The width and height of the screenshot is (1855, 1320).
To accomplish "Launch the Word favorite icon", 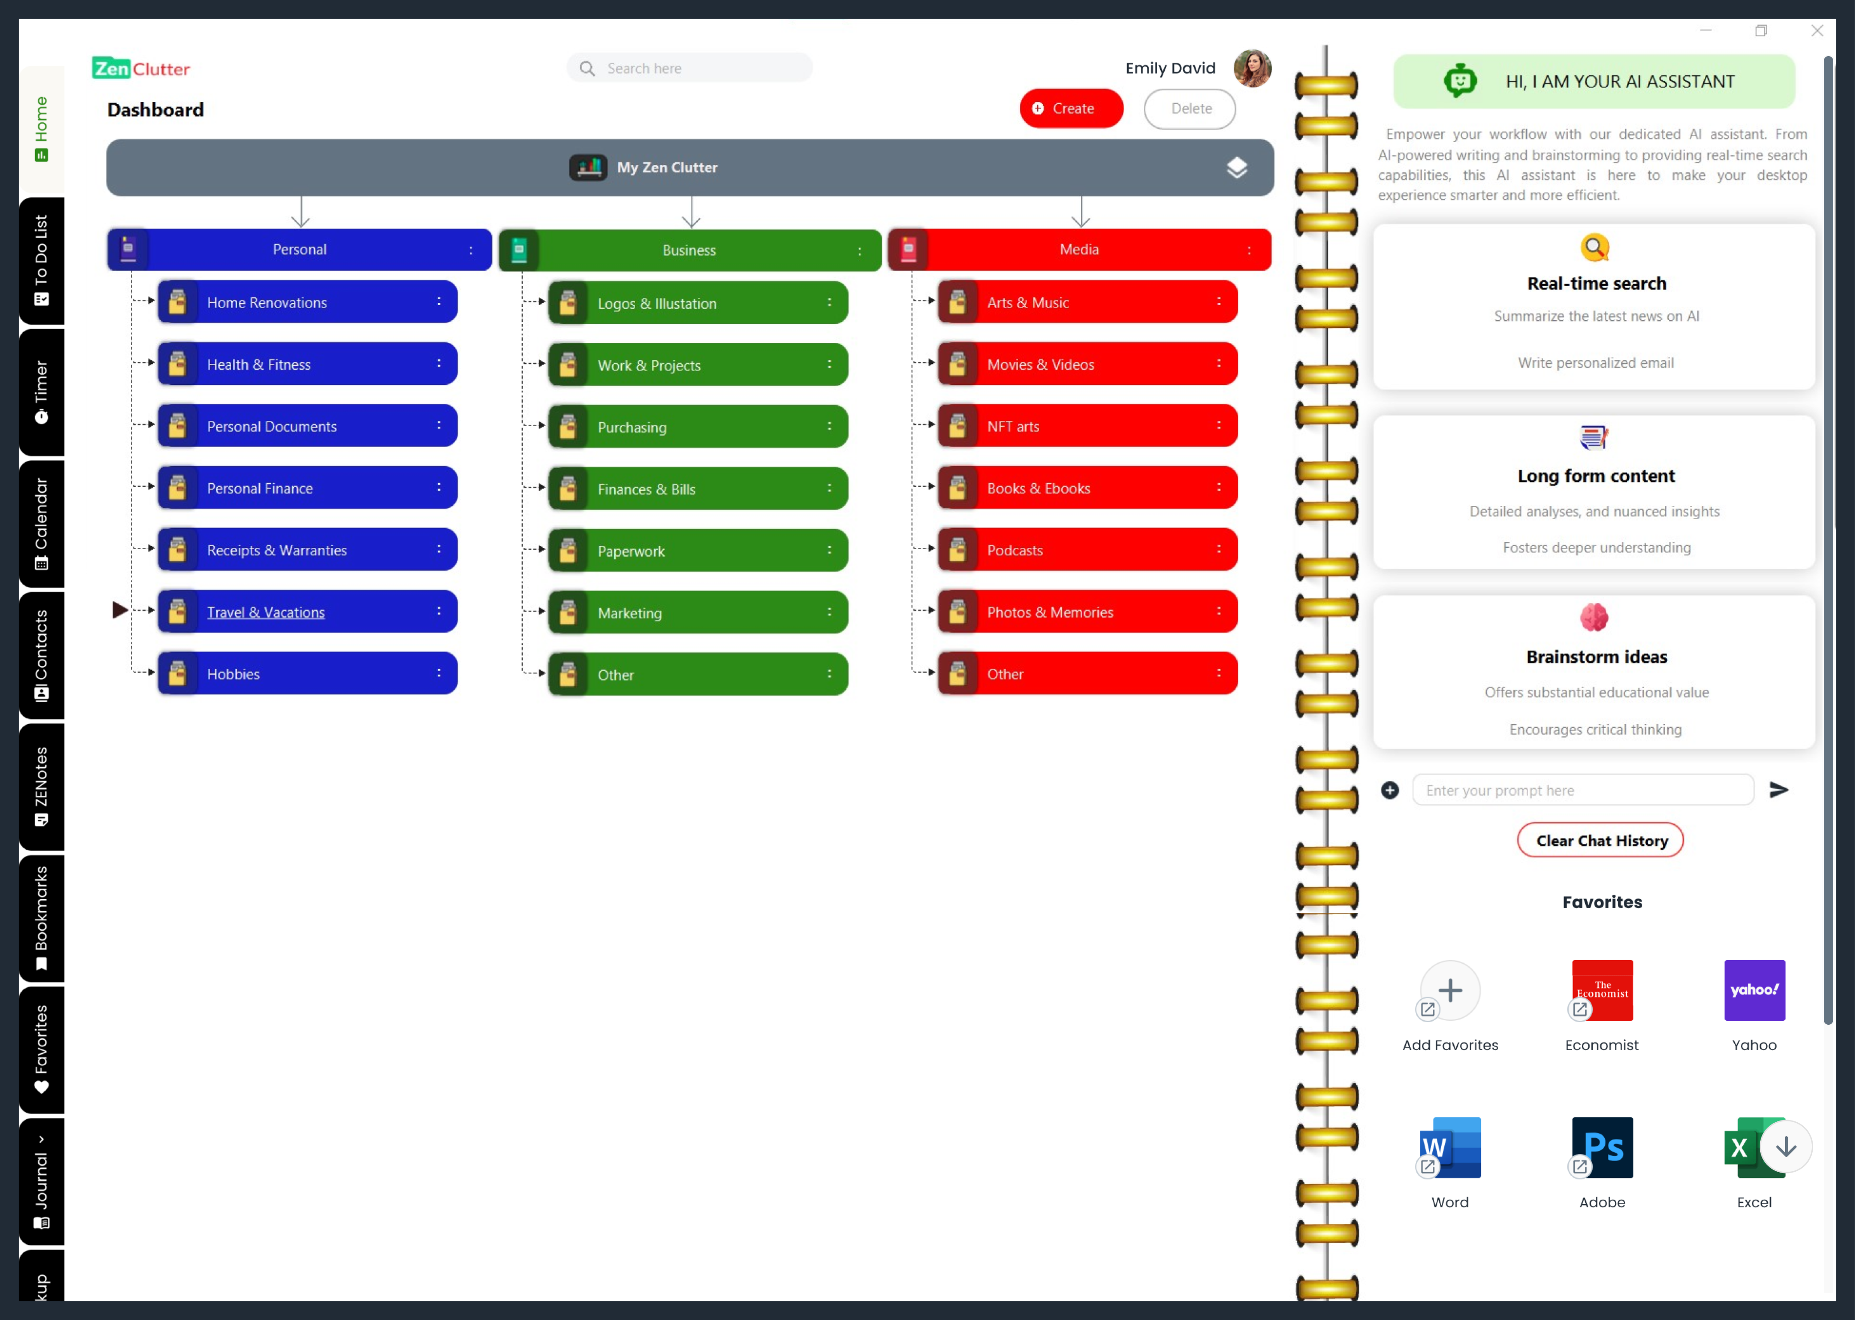I will 1450,1147.
